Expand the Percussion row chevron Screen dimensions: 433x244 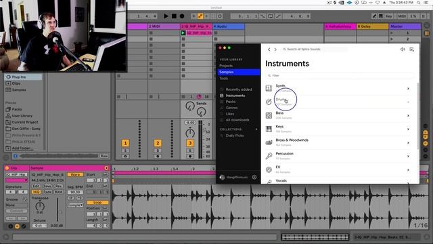pyautogui.click(x=408, y=157)
